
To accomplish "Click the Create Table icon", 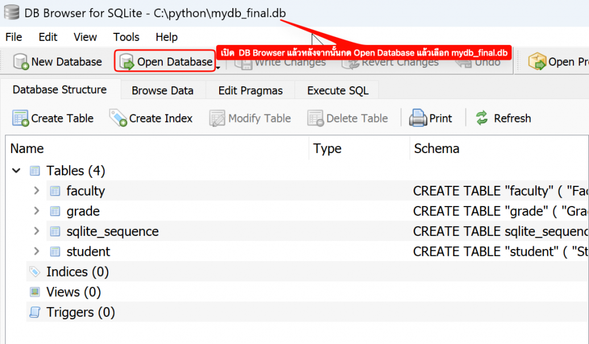I will click(20, 119).
